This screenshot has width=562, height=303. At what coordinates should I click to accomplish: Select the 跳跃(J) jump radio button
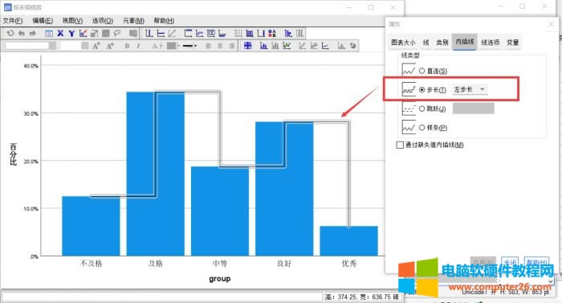pos(421,109)
